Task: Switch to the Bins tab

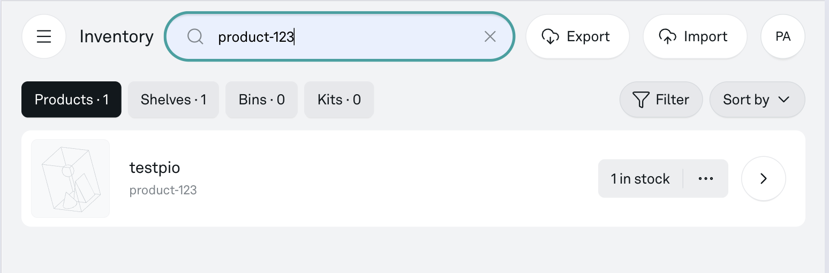Action: click(x=261, y=100)
